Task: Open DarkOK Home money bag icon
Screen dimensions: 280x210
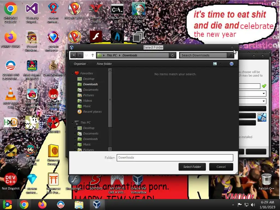Action: [53, 68]
